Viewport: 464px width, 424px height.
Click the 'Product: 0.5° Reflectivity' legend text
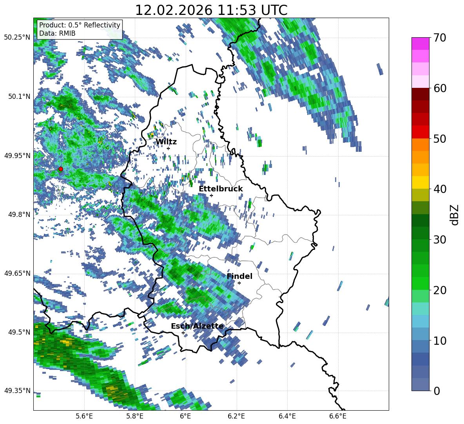[x=80, y=25]
